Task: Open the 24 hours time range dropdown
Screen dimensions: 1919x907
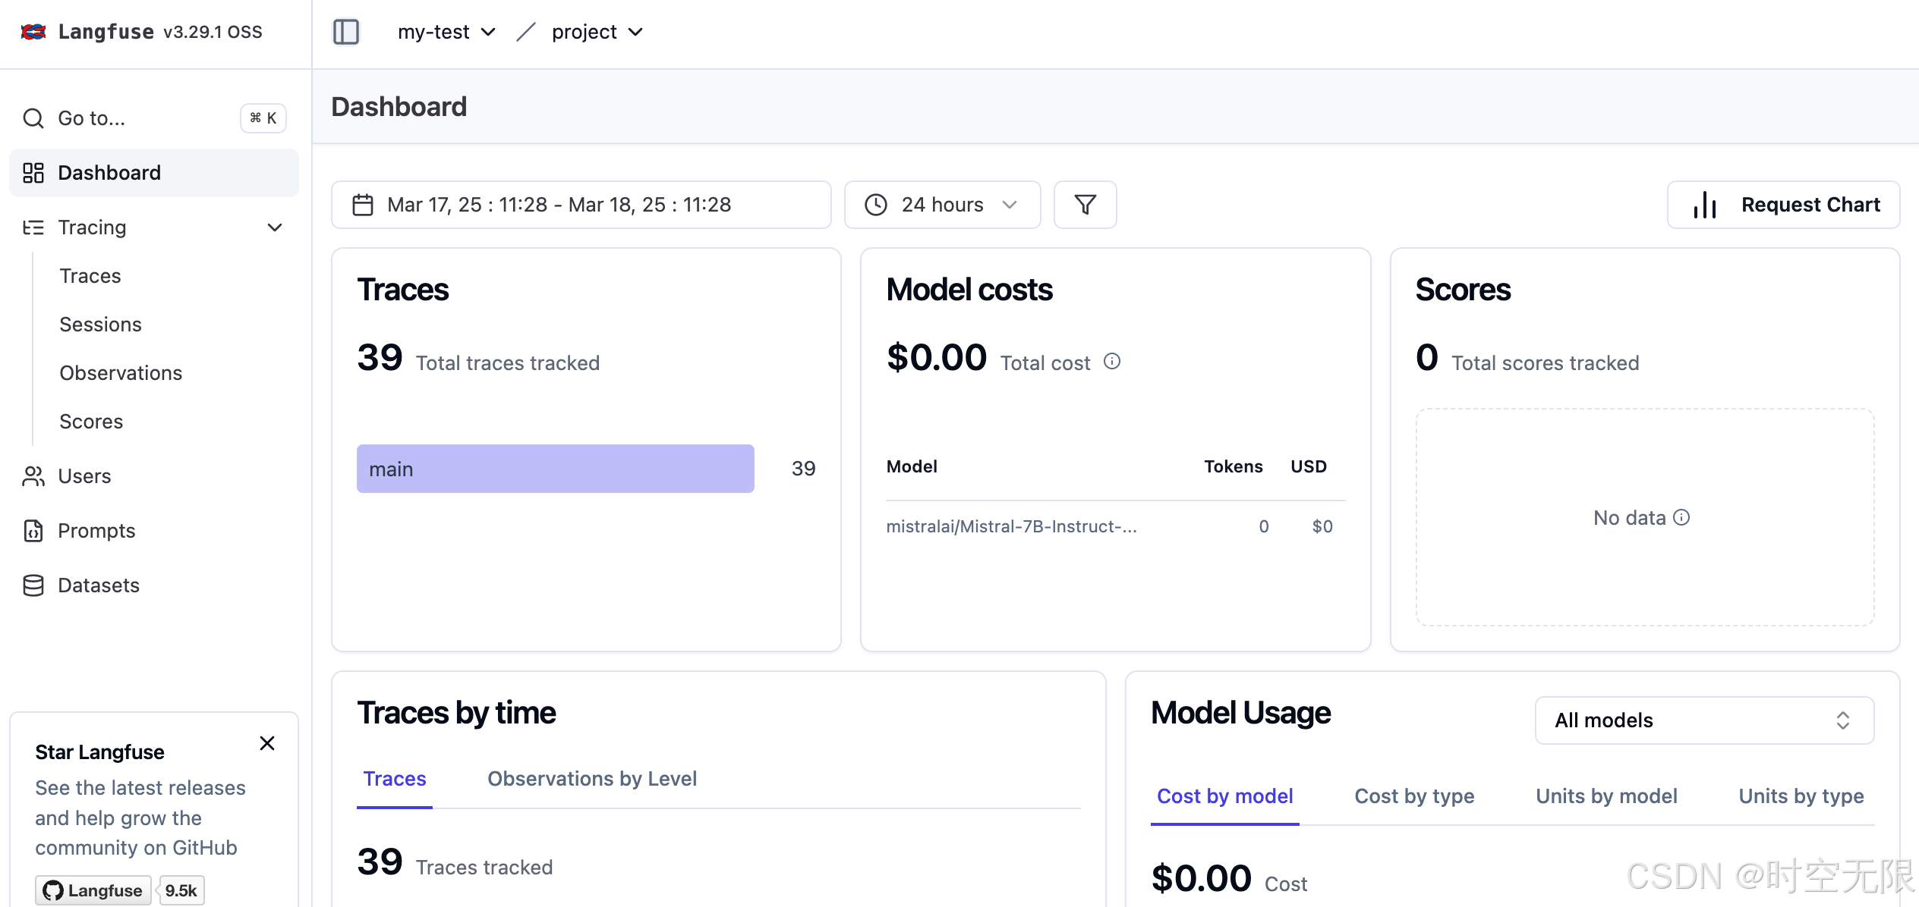Action: (x=943, y=205)
